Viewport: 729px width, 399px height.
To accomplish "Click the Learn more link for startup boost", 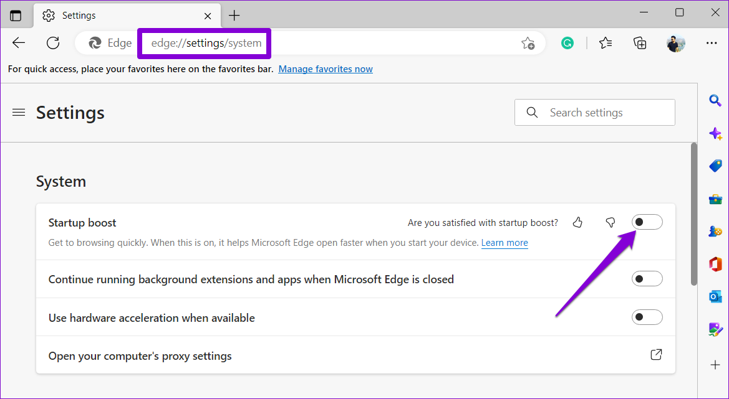I will [x=504, y=243].
